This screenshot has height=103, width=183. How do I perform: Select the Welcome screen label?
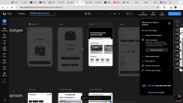pyautogui.click(x=35, y=24)
